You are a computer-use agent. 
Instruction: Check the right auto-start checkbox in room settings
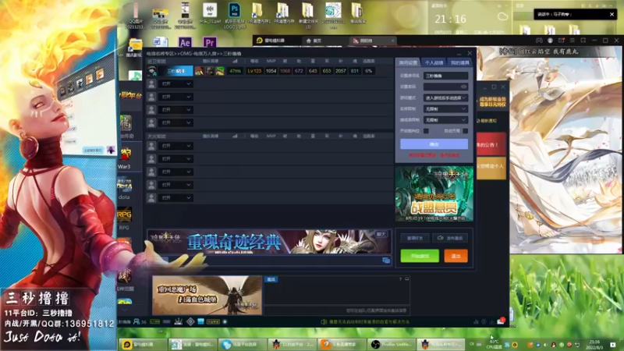click(465, 131)
